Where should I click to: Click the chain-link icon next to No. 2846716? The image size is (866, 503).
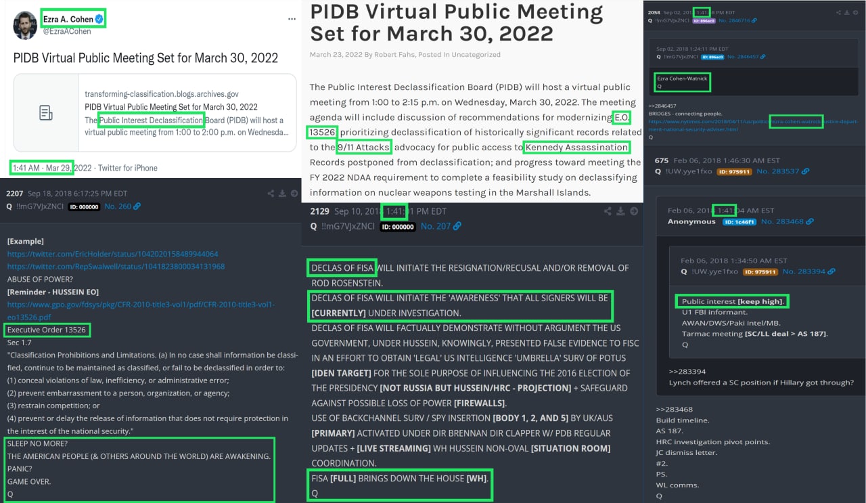(x=756, y=21)
